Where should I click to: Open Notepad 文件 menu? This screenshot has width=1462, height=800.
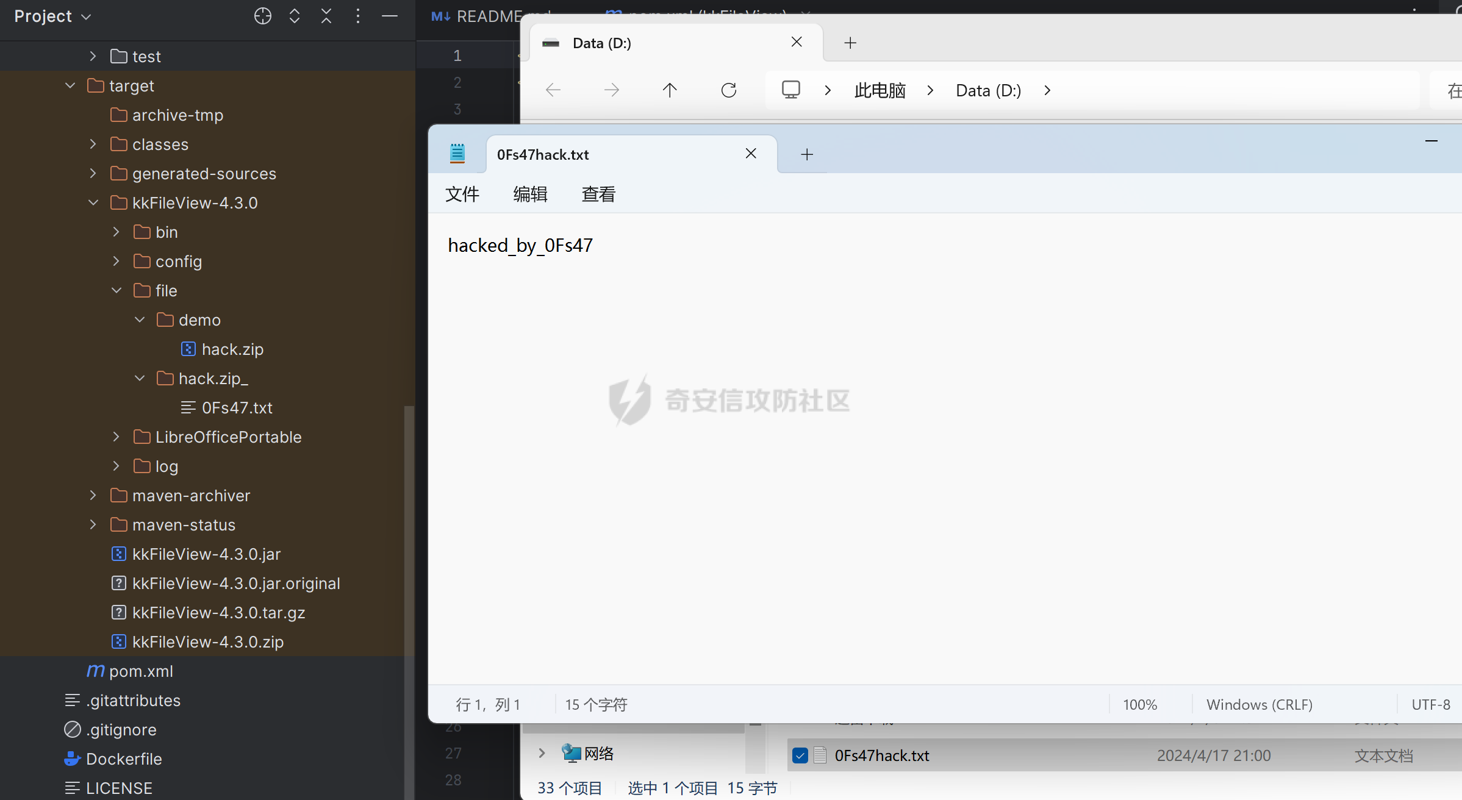pyautogui.click(x=462, y=194)
